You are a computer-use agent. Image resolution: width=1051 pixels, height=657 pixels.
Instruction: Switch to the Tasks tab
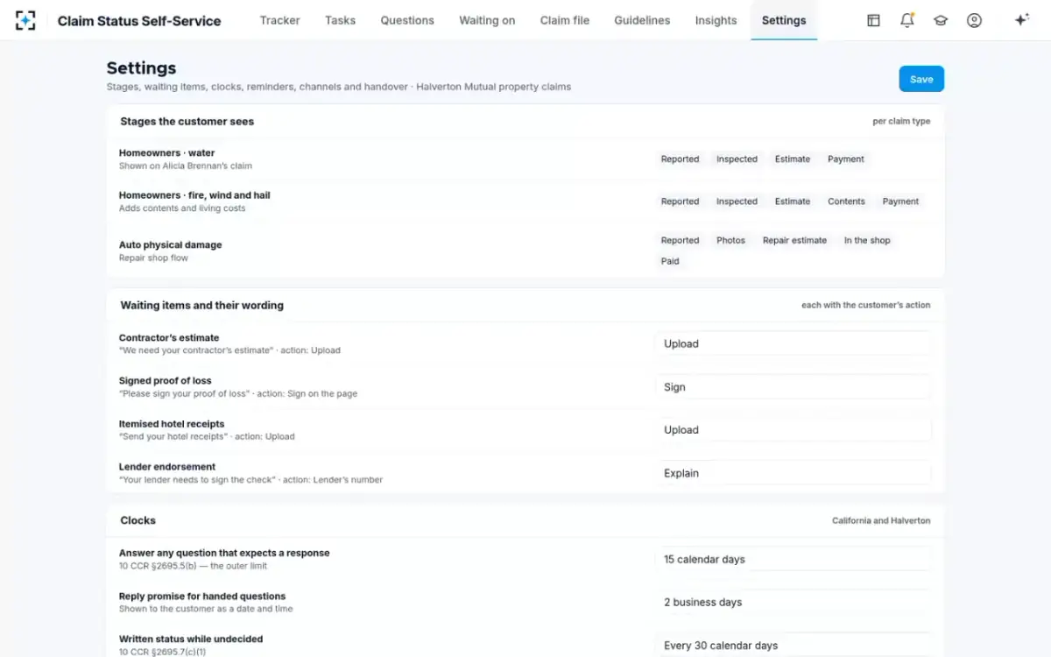click(340, 20)
